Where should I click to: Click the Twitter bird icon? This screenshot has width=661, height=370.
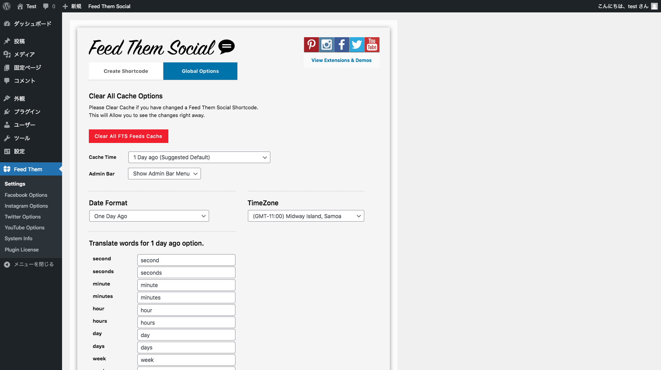tap(356, 45)
